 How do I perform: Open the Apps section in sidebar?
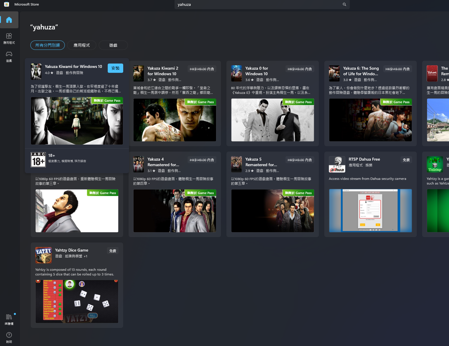9,38
